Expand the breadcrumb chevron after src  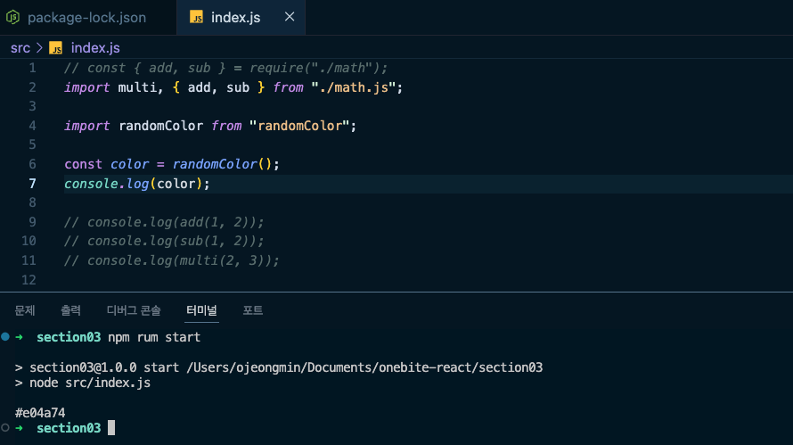point(39,48)
